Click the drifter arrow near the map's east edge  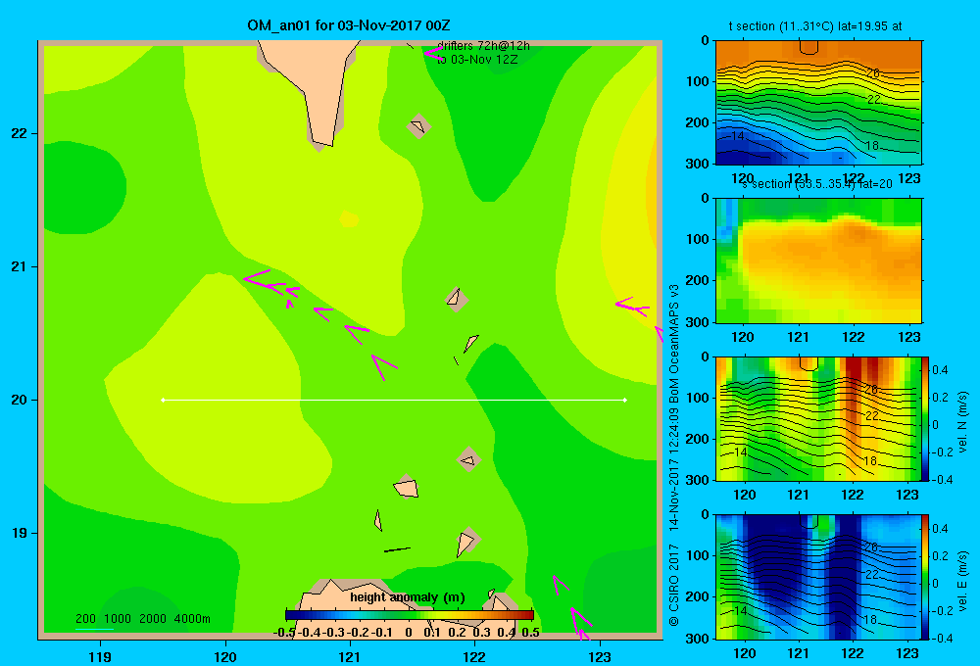coord(632,307)
